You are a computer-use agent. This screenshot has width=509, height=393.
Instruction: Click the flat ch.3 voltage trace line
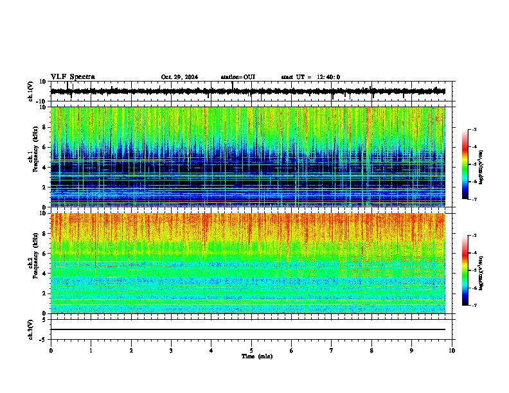247,329
